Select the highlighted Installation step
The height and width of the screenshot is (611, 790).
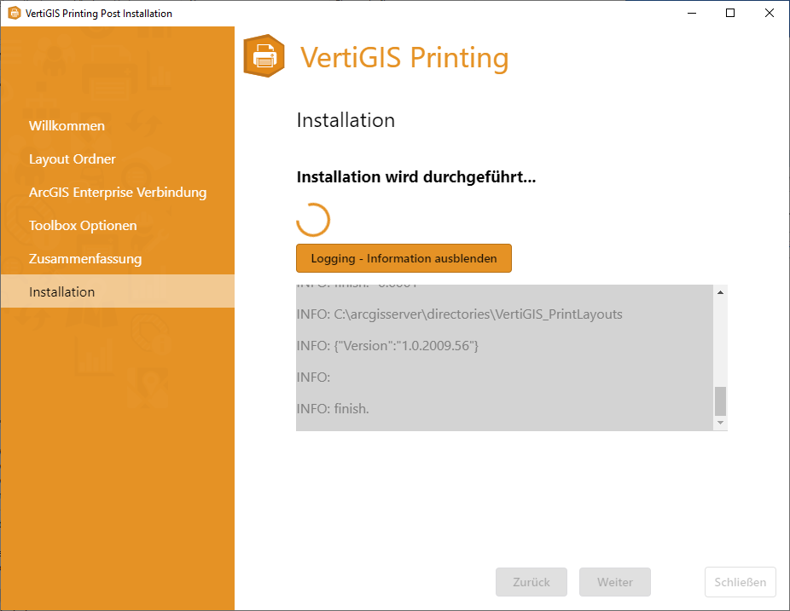(x=61, y=291)
